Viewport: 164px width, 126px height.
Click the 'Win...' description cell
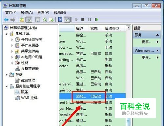coord(81,78)
